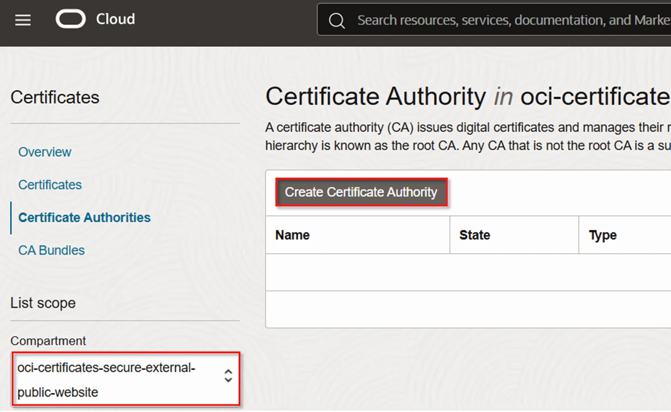Click the search magnifier icon
Screen dimensions: 671x412
pyautogui.click(x=337, y=21)
